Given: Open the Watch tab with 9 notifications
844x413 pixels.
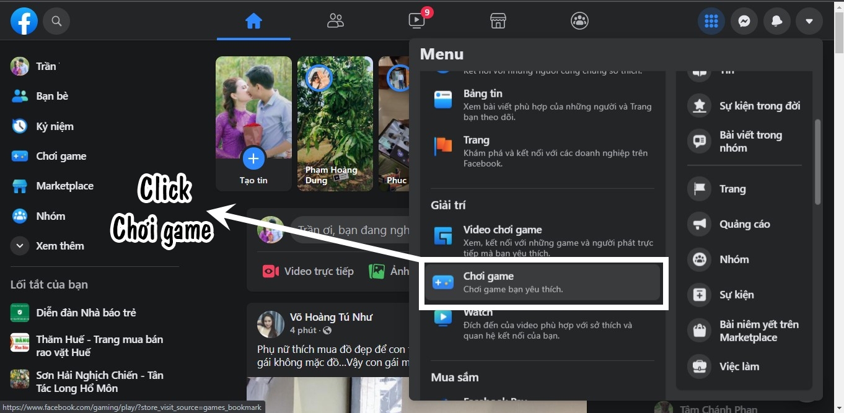Looking at the screenshot, I should tap(417, 21).
